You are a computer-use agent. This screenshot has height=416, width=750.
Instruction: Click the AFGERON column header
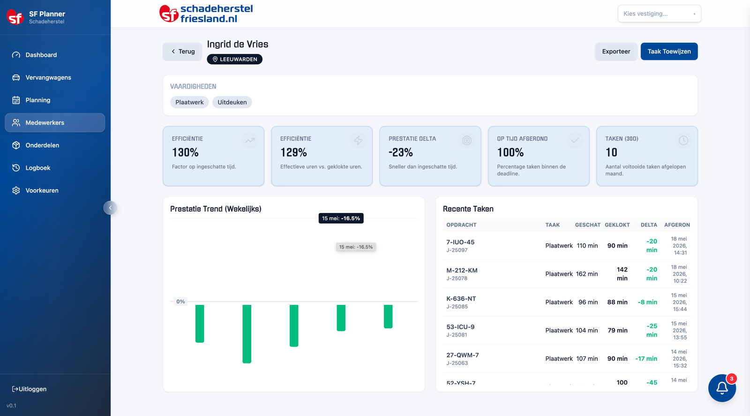(677, 225)
